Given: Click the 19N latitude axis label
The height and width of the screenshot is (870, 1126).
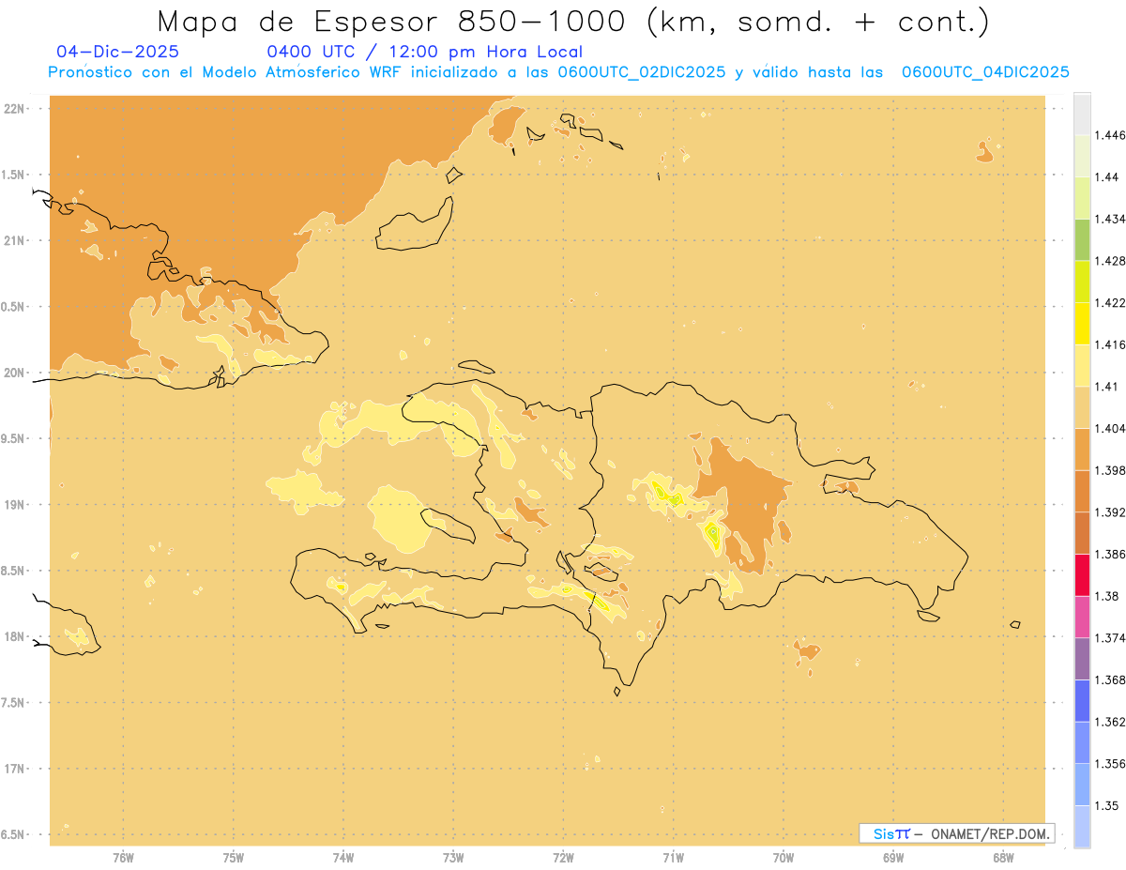Looking at the screenshot, I should point(15,504).
